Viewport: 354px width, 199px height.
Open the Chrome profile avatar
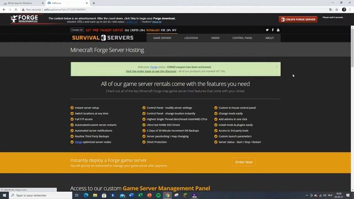344,9
